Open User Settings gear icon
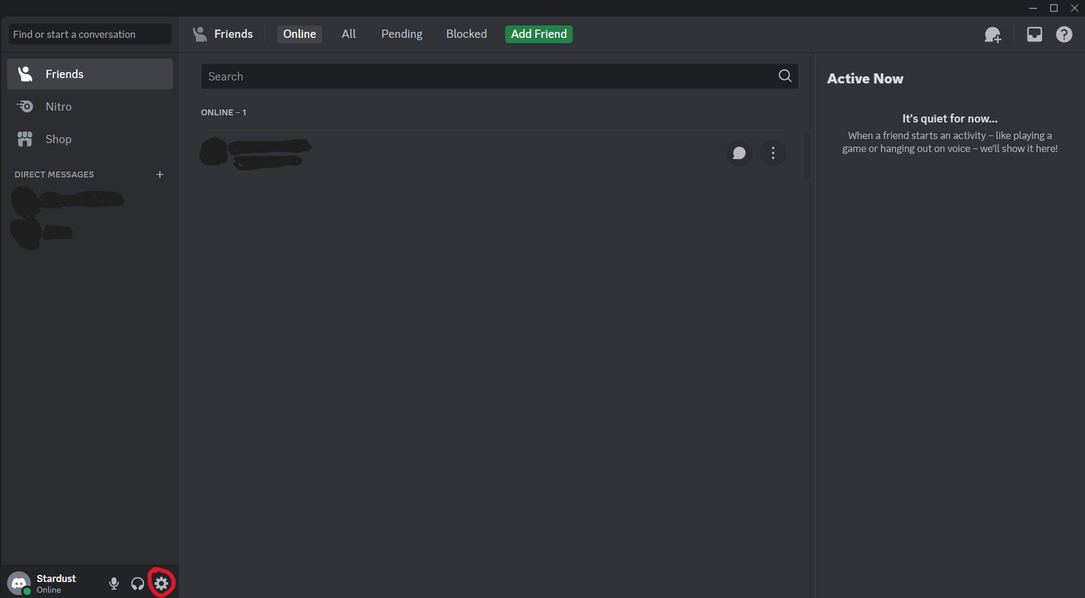The height and width of the screenshot is (598, 1085). pyautogui.click(x=161, y=584)
